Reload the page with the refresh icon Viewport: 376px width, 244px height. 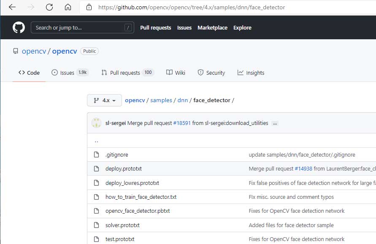pos(49,7)
